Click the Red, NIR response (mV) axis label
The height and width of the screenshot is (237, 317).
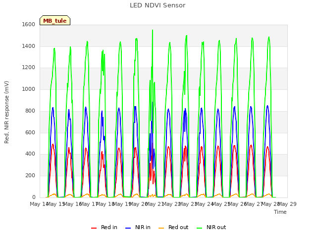(6, 112)
